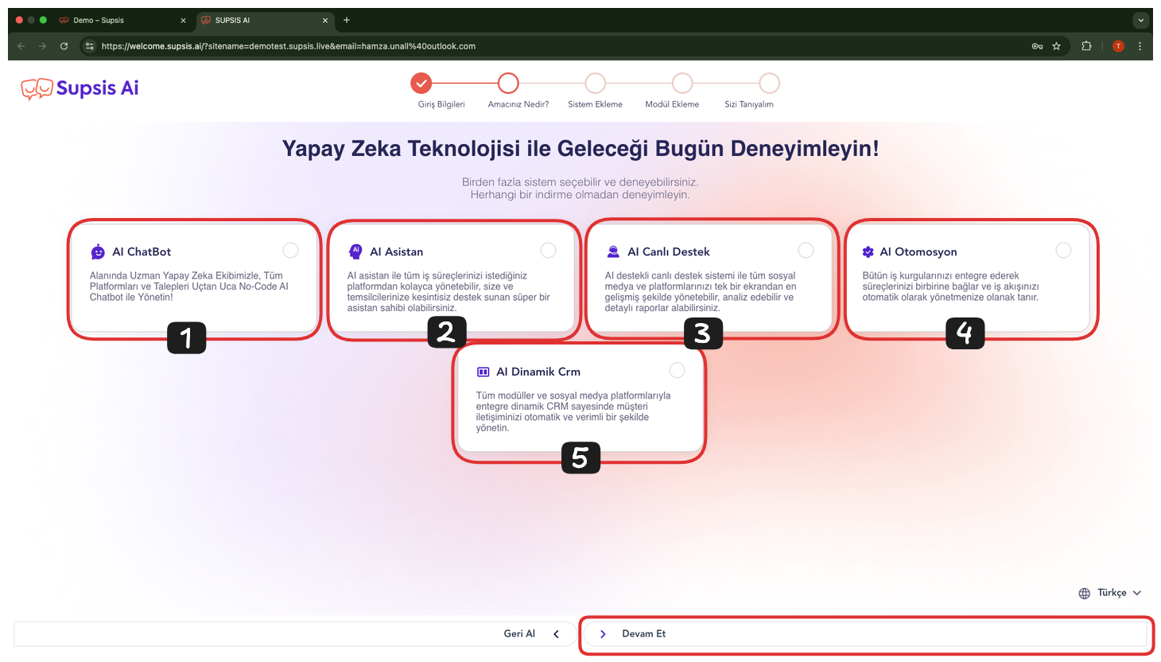The width and height of the screenshot is (1161, 662).
Task: Select the AI Canlı Destek radio button
Action: (806, 251)
